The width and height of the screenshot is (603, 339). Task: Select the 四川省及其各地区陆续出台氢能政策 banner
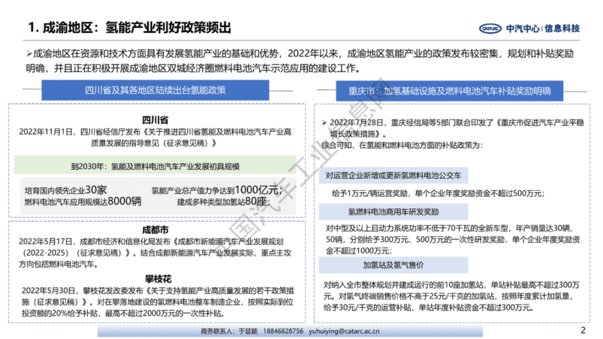[x=156, y=91]
